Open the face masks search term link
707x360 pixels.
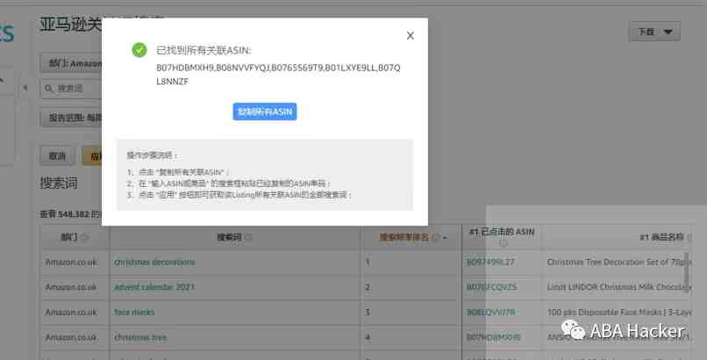134,313
